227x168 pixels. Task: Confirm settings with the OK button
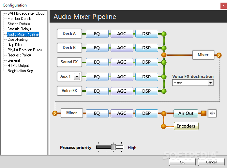[x=182, y=162]
